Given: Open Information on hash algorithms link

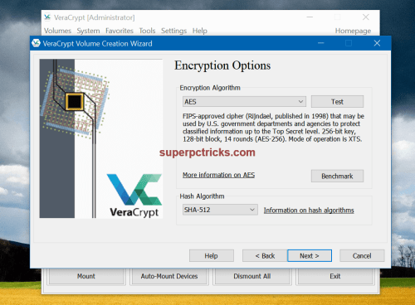Looking at the screenshot, I should (309, 211).
